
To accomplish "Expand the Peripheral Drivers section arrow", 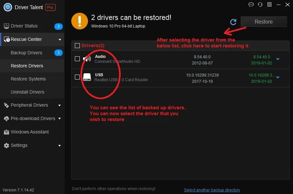I will click(x=60, y=105).
